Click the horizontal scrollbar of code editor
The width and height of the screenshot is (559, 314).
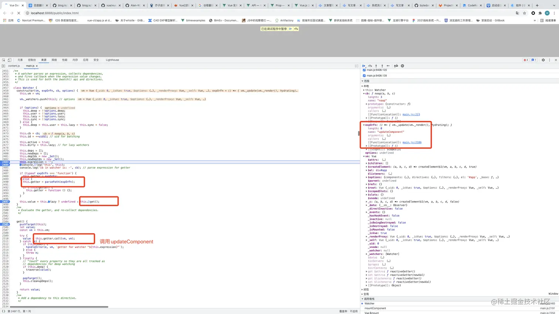click(x=59, y=307)
